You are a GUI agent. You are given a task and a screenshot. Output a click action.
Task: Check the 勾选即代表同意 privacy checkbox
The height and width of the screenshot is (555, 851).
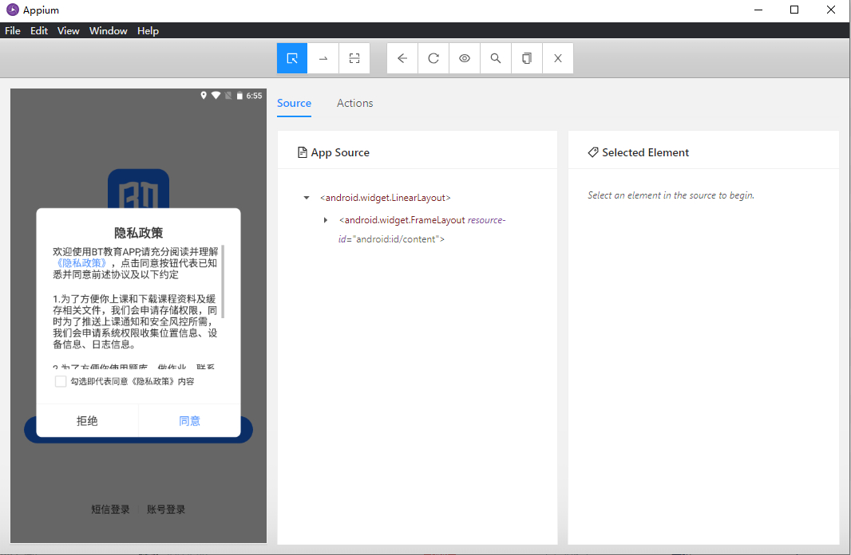[61, 381]
